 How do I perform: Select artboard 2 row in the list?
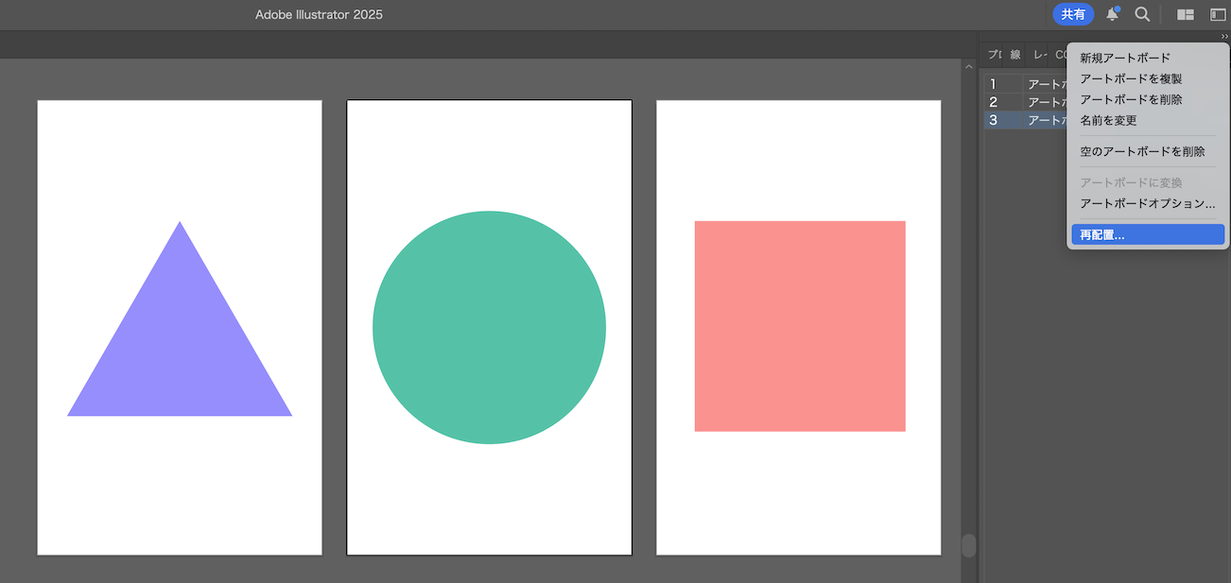point(1026,102)
